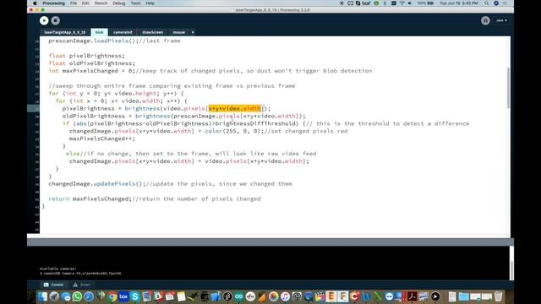
Task: Click the changedImage.updatePixels() line
Action: coord(170,184)
